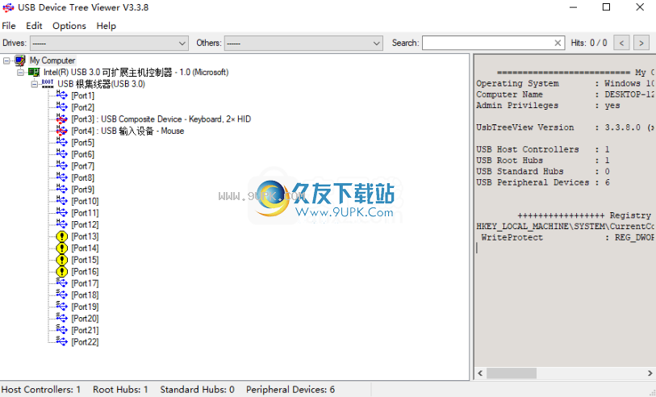This screenshot has width=656, height=397.
Task: Click the USB icon beside Port8
Action: (x=61, y=178)
